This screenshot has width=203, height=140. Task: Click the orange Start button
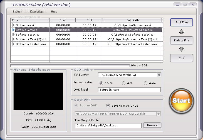click(181, 101)
